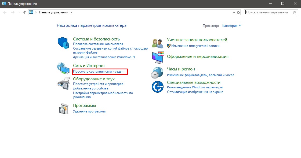The image size is (301, 158).
Task: Open Система и безопасность category
Action: coord(96,39)
